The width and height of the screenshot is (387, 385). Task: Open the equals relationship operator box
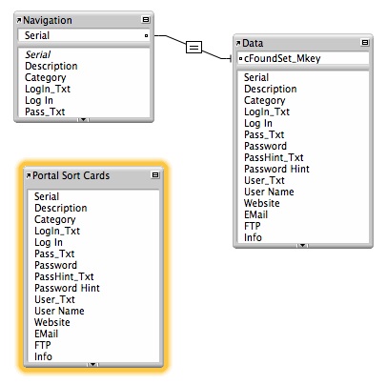pyautogui.click(x=193, y=48)
